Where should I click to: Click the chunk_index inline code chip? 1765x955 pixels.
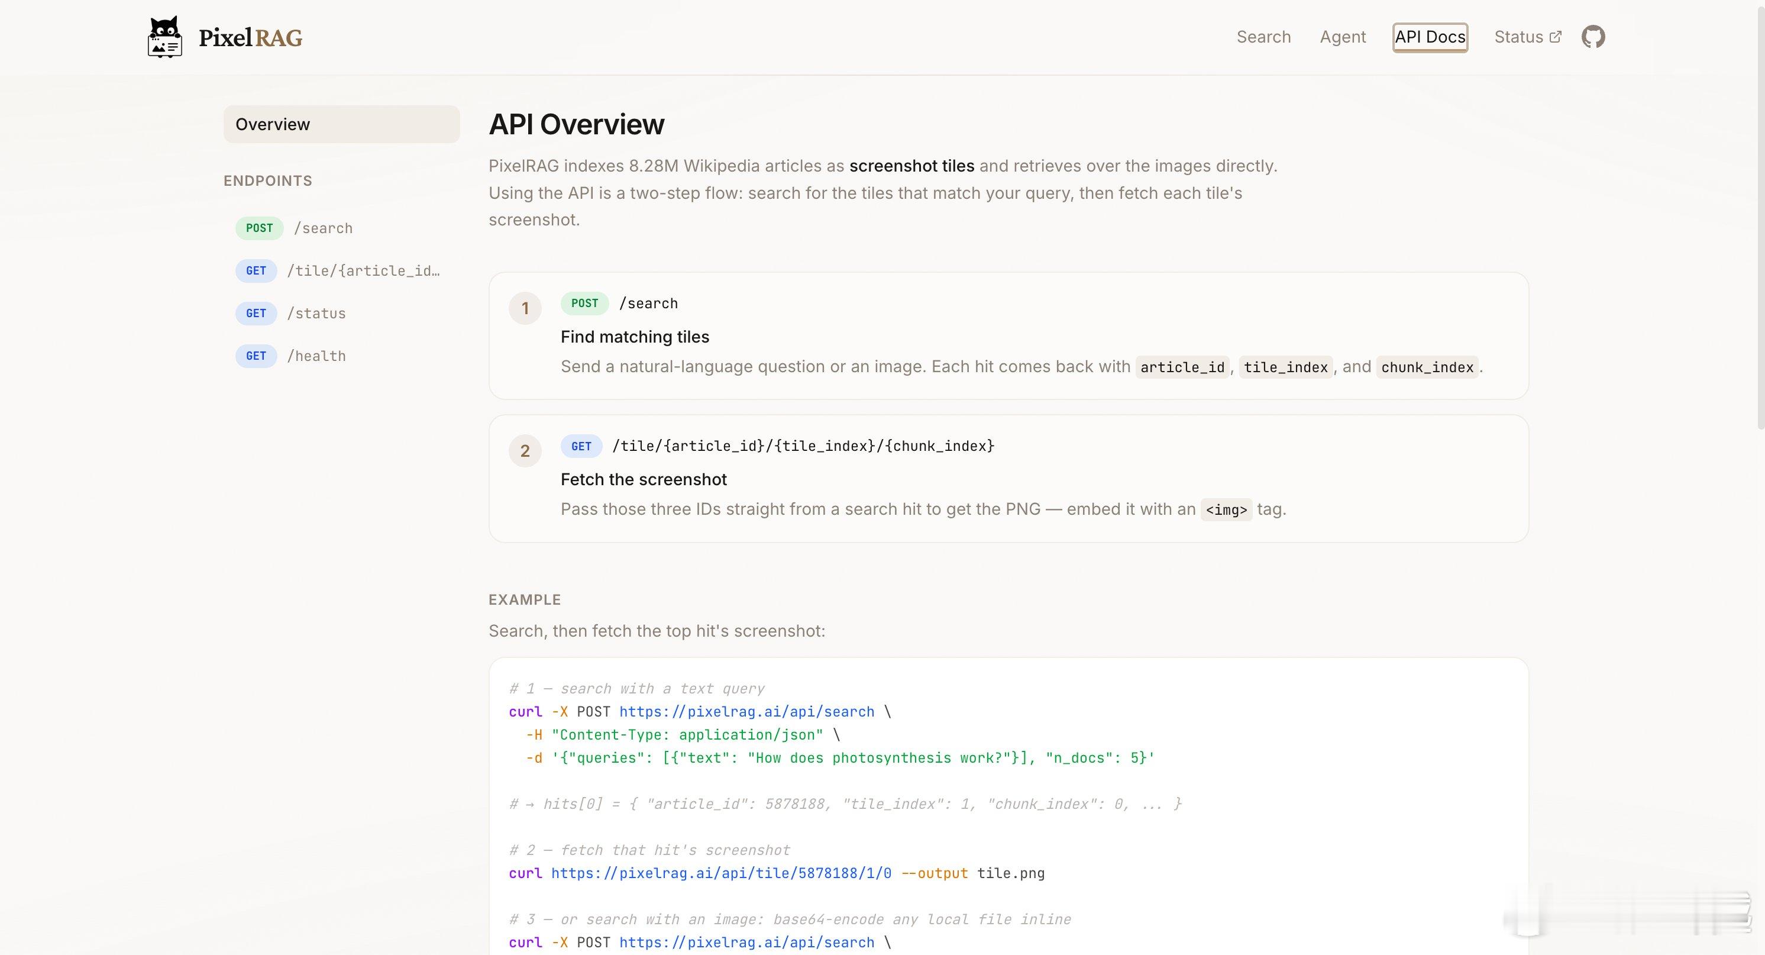point(1427,367)
